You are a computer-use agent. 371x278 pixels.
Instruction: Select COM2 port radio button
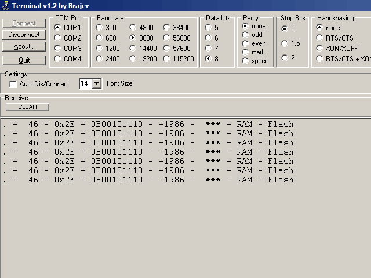coord(58,38)
